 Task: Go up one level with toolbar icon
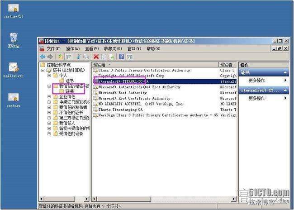pos(60,57)
